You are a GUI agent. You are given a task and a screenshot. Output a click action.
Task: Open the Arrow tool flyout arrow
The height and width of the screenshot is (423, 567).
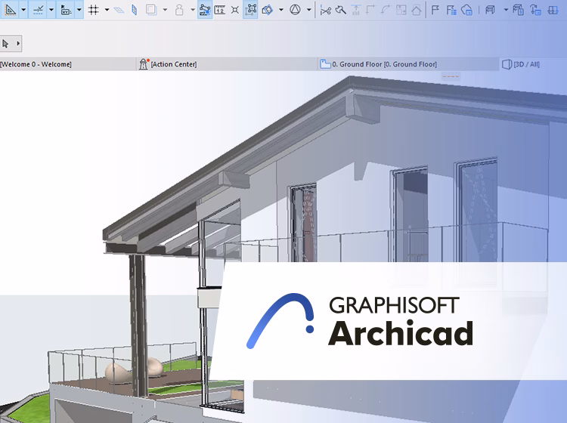coord(18,43)
